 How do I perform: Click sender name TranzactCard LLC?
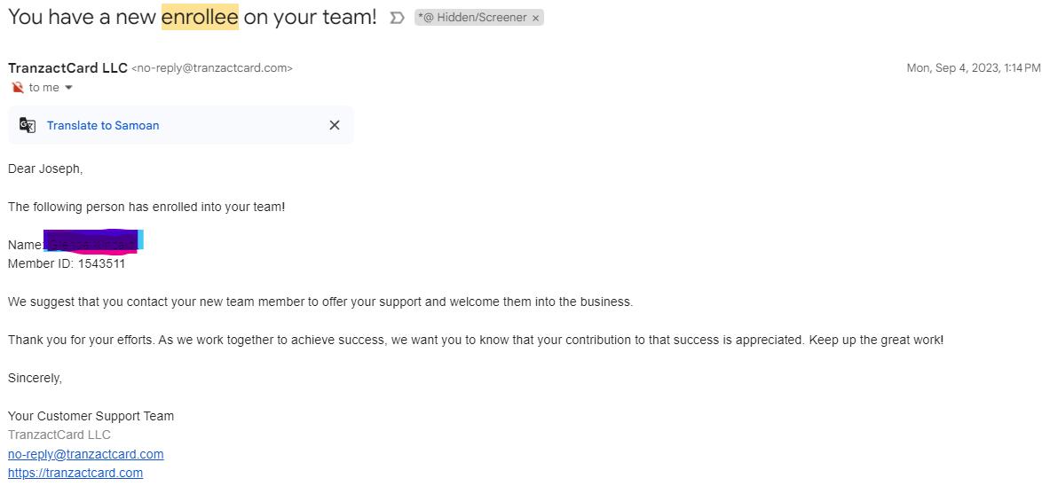[x=67, y=67]
